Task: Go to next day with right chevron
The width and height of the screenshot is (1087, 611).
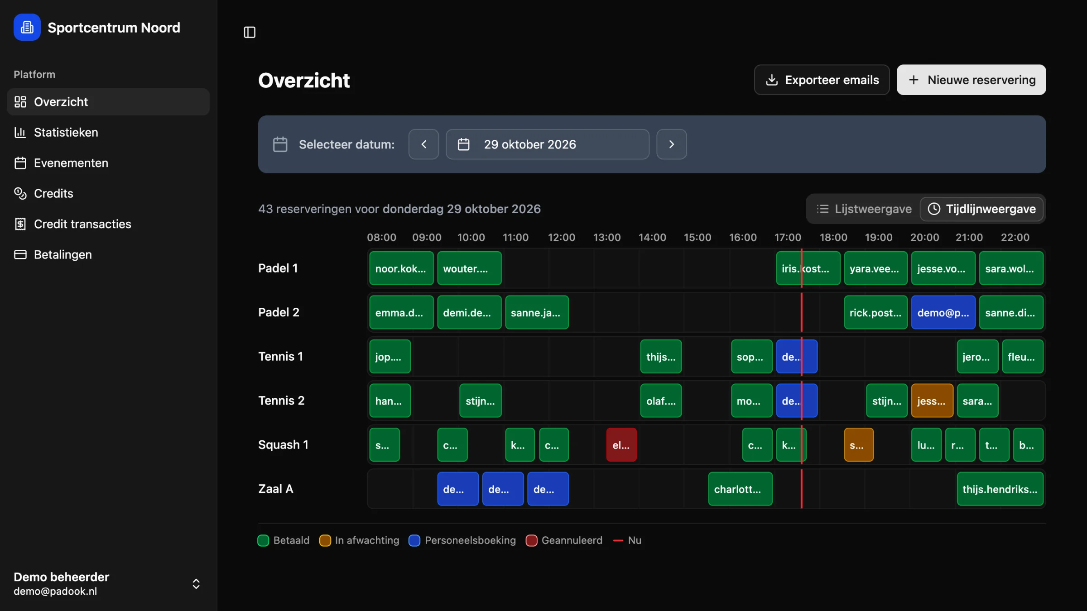Action: click(671, 144)
